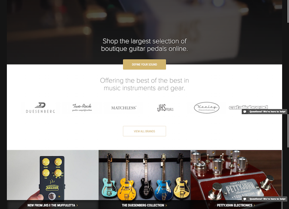Select the Matchless brand logo
The image size is (289, 209).
pos(124,108)
